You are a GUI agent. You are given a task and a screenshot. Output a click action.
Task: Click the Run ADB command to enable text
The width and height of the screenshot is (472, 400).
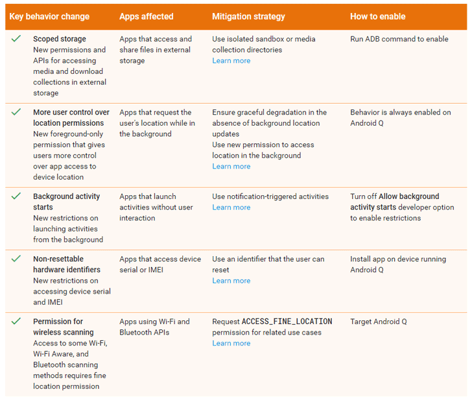(399, 39)
